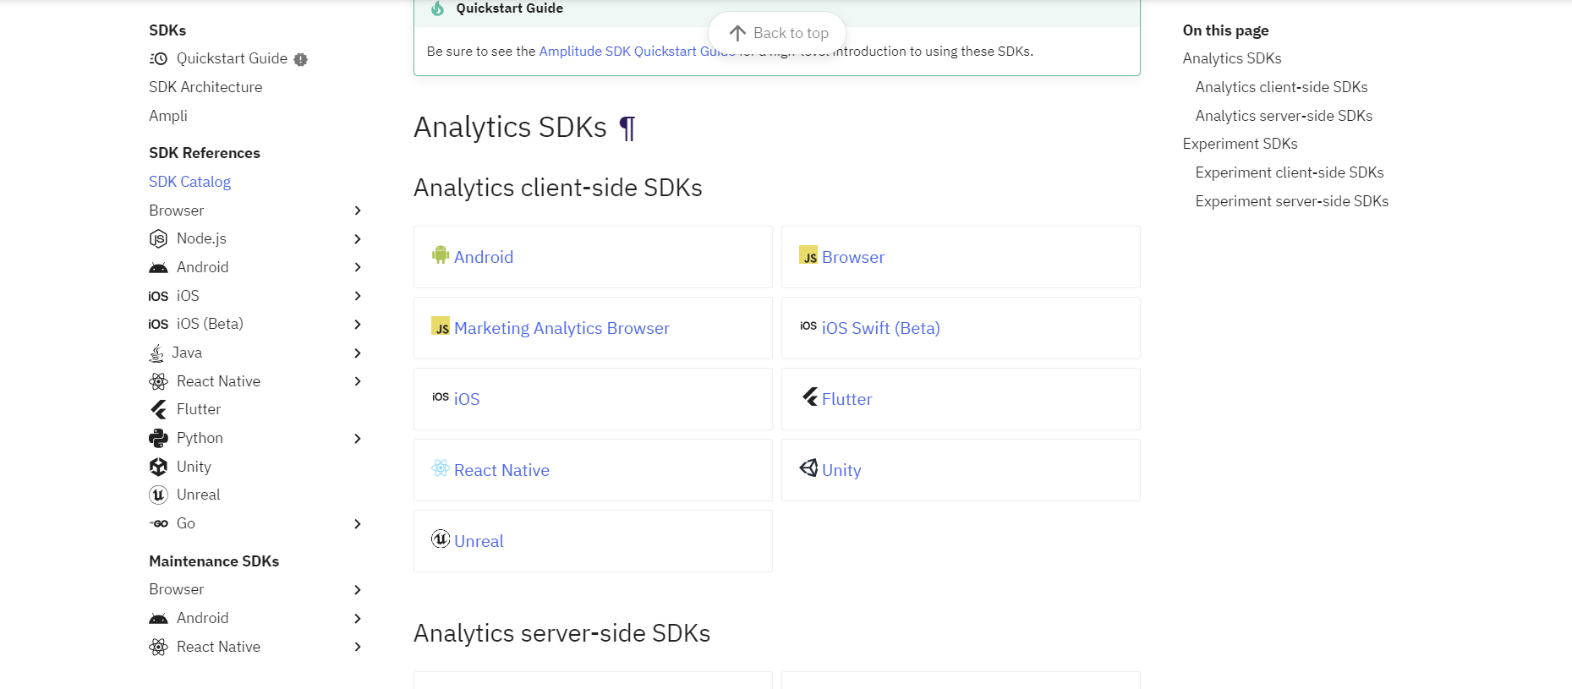Expand the Java sidebar section
This screenshot has width=1572, height=689.
pos(358,353)
